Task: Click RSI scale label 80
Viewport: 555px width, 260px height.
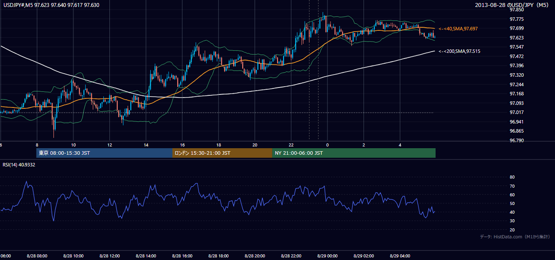Action: [512, 177]
